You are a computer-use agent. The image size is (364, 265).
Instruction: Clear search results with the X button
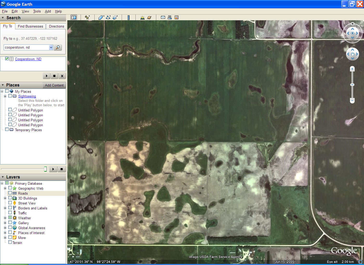[62, 76]
